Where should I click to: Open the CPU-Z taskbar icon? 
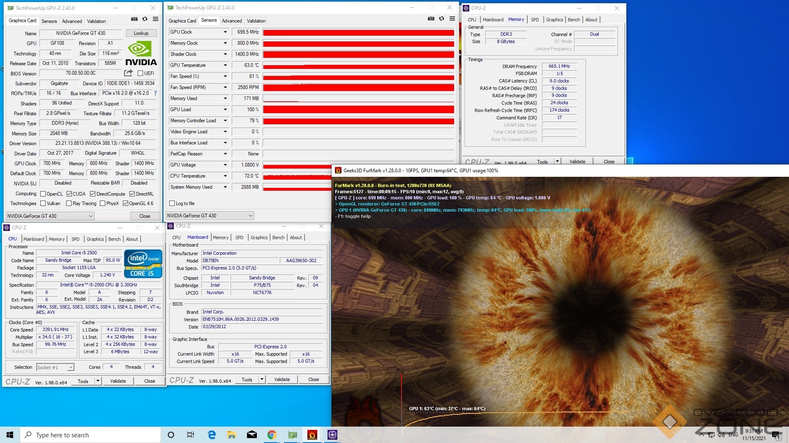coord(332,435)
